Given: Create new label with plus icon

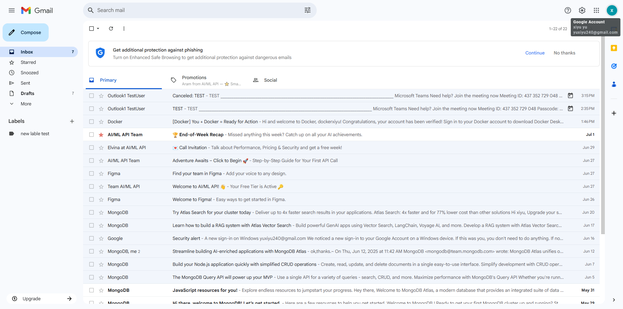Looking at the screenshot, I should point(72,121).
